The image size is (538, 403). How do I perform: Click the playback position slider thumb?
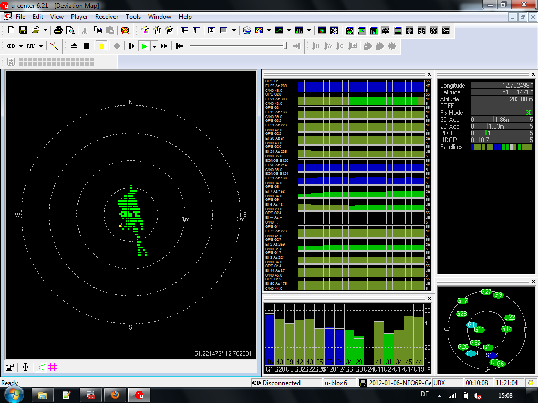[x=285, y=46]
